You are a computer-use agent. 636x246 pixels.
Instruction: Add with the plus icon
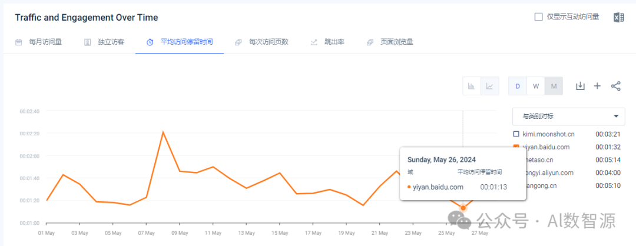pyautogui.click(x=597, y=86)
